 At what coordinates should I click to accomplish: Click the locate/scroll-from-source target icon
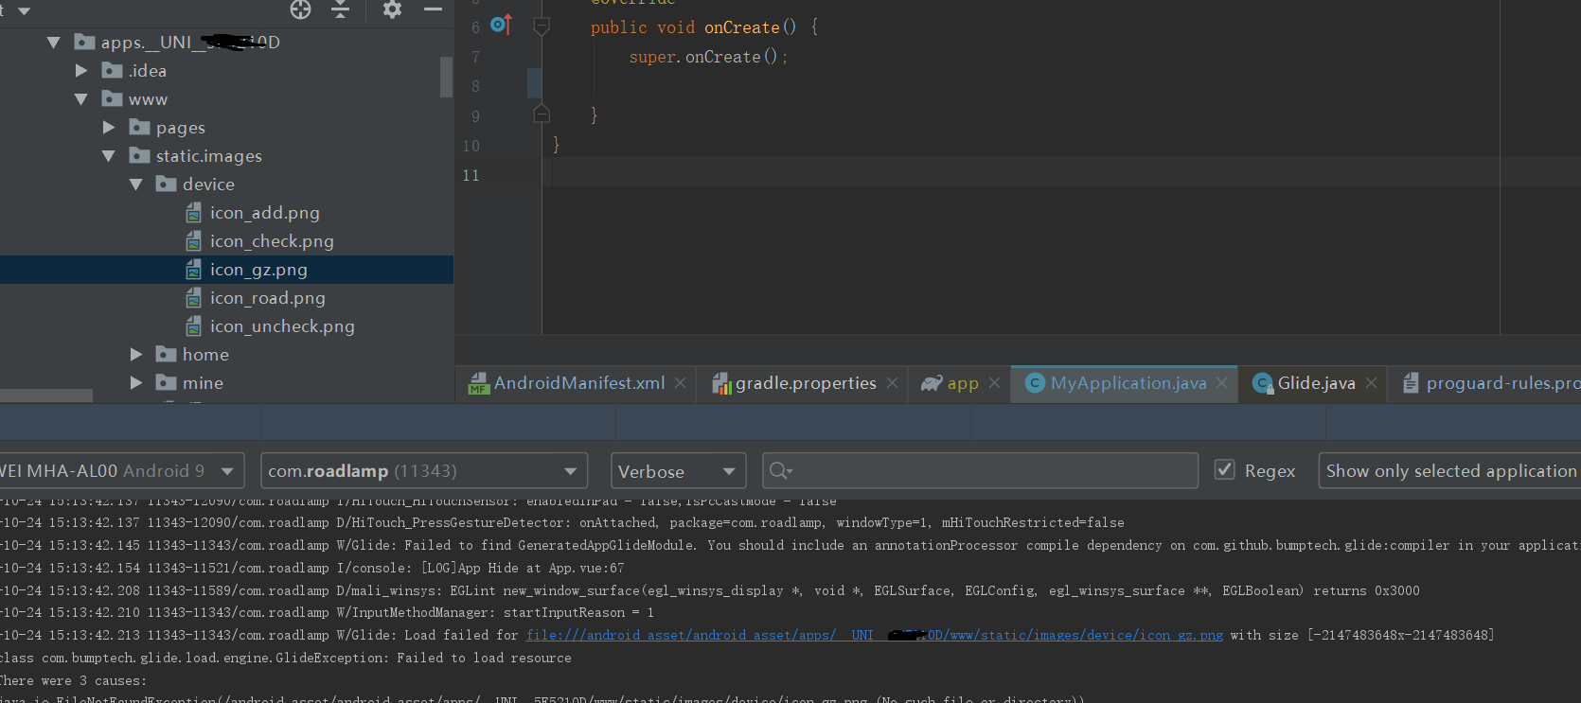click(300, 9)
